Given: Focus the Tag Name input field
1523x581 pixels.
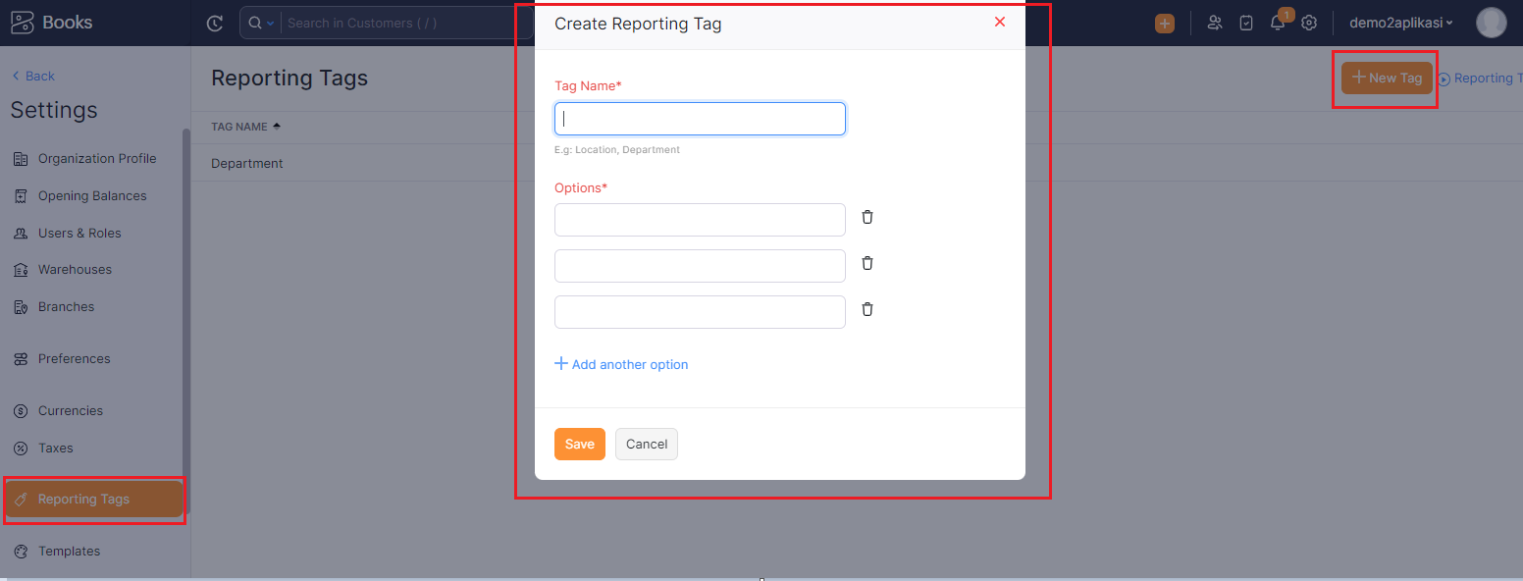Looking at the screenshot, I should tap(700, 119).
